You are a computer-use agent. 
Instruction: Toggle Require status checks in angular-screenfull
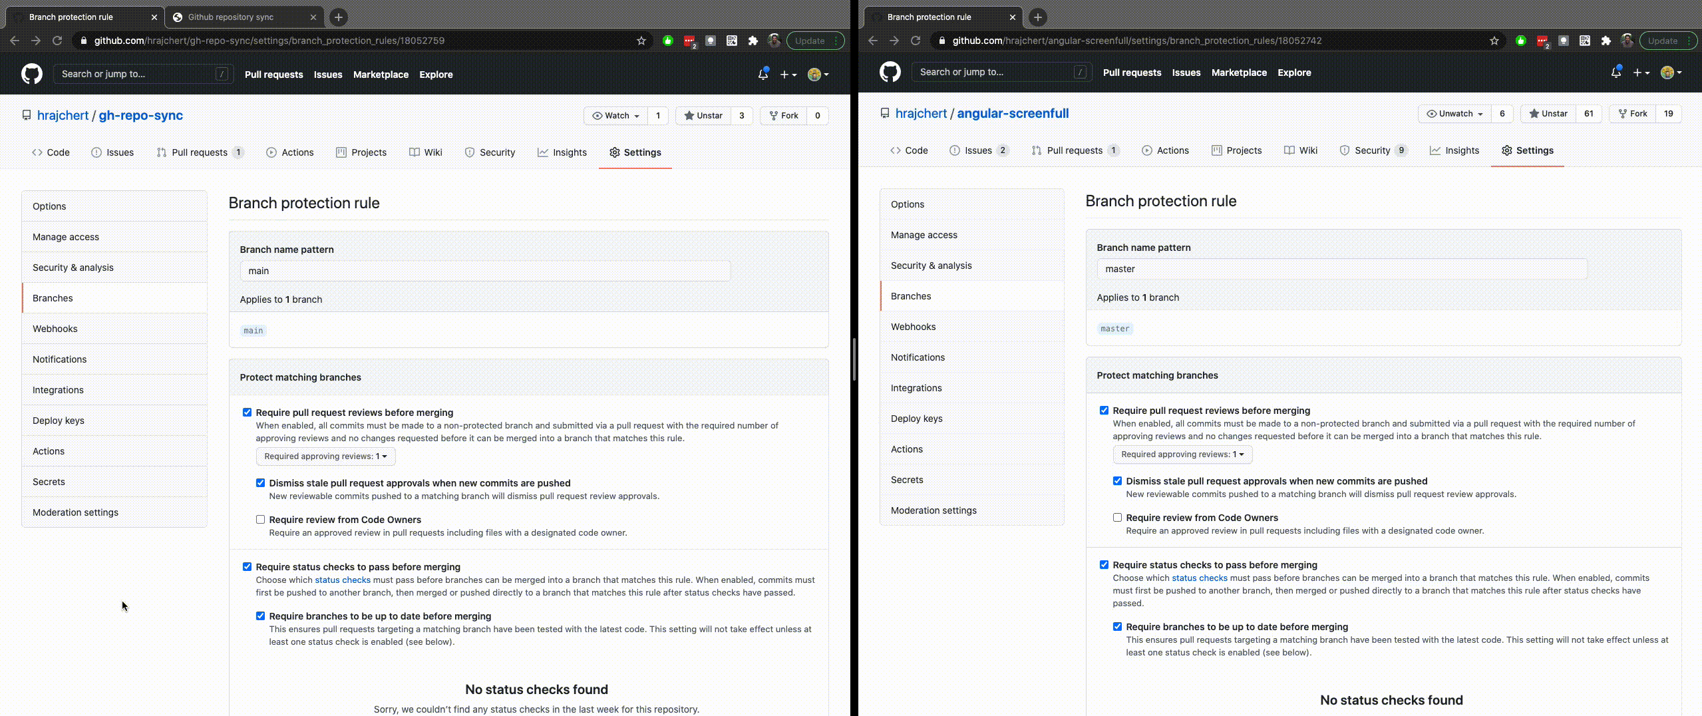pyautogui.click(x=1104, y=565)
